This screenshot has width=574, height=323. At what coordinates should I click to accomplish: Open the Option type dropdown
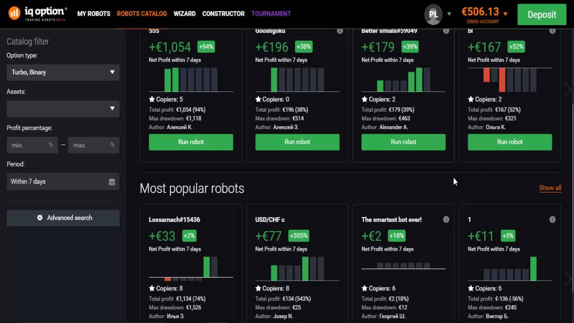63,72
